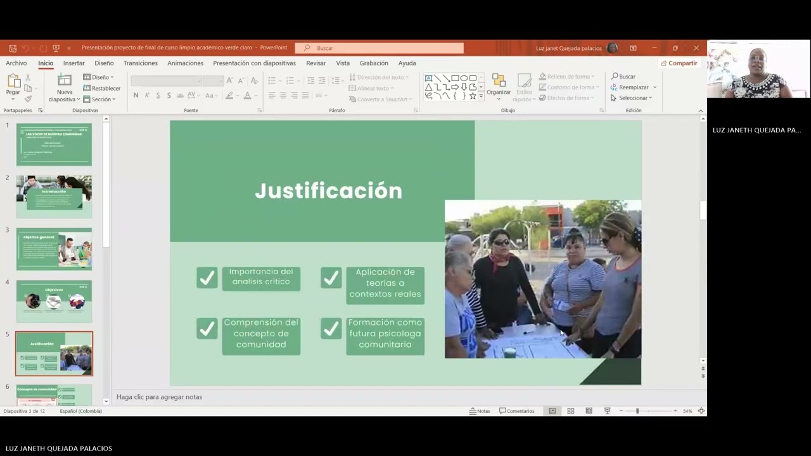Screen dimensions: 811x456
Task: Click the Compartir button
Action: [x=679, y=63]
